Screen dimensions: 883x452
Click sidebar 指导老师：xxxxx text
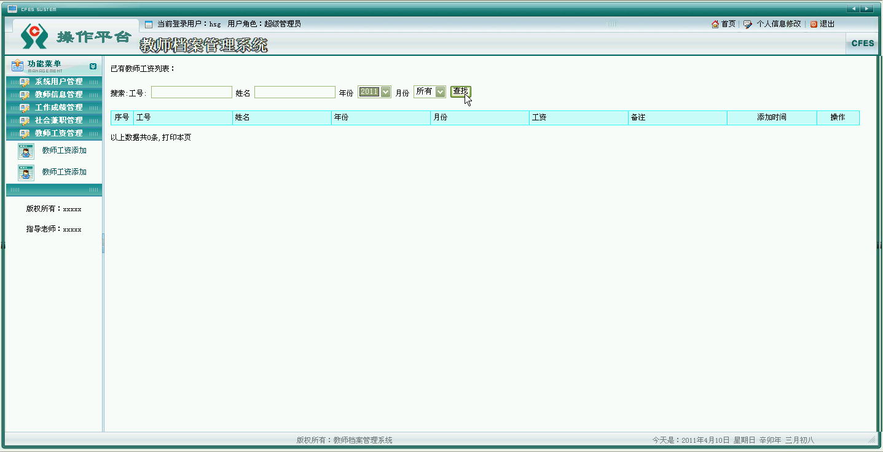coord(53,229)
